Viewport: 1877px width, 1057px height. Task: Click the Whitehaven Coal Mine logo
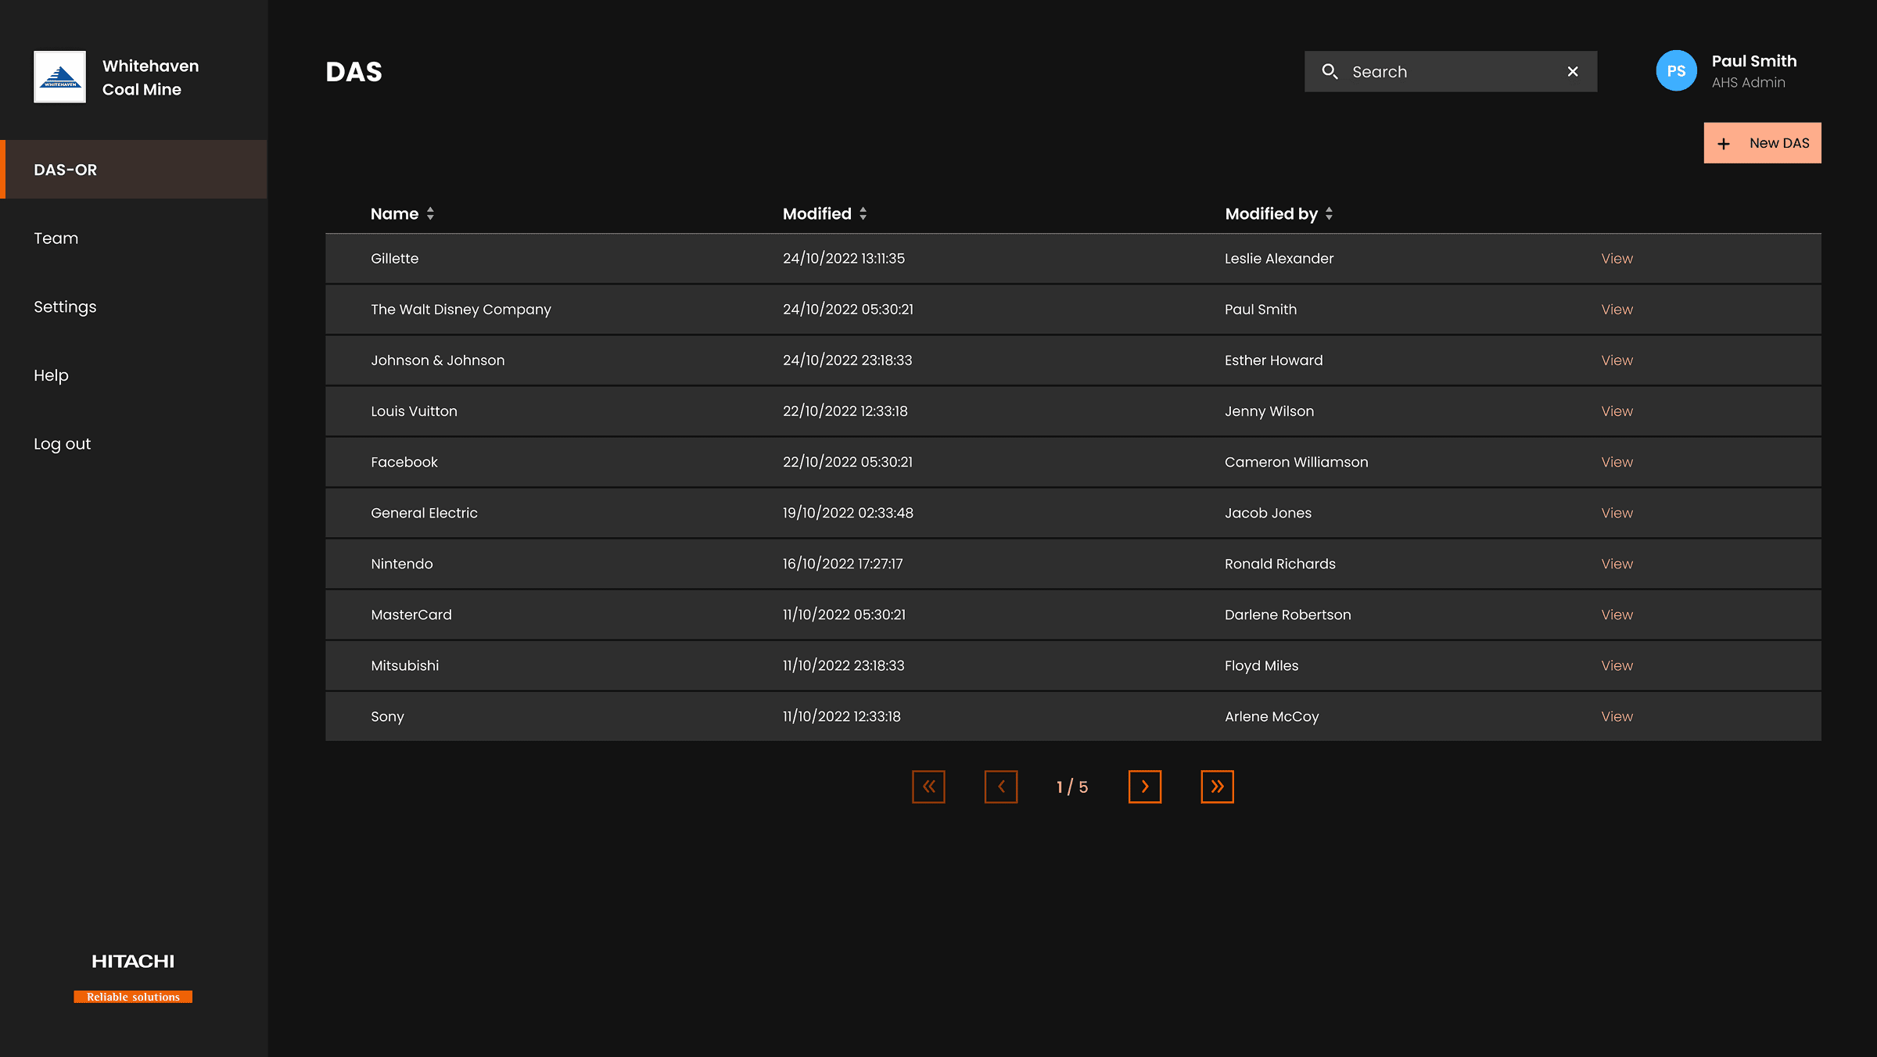tap(59, 77)
